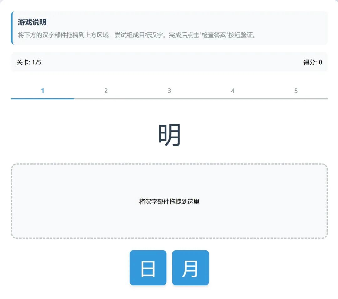Viewport: 338px width, 299px height.
Task: Click the 将汉字部件拖拽到这里 placeholder text
Action: tap(169, 202)
